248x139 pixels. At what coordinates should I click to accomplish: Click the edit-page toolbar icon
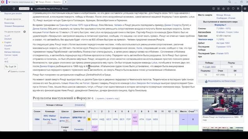coord(219,8)
